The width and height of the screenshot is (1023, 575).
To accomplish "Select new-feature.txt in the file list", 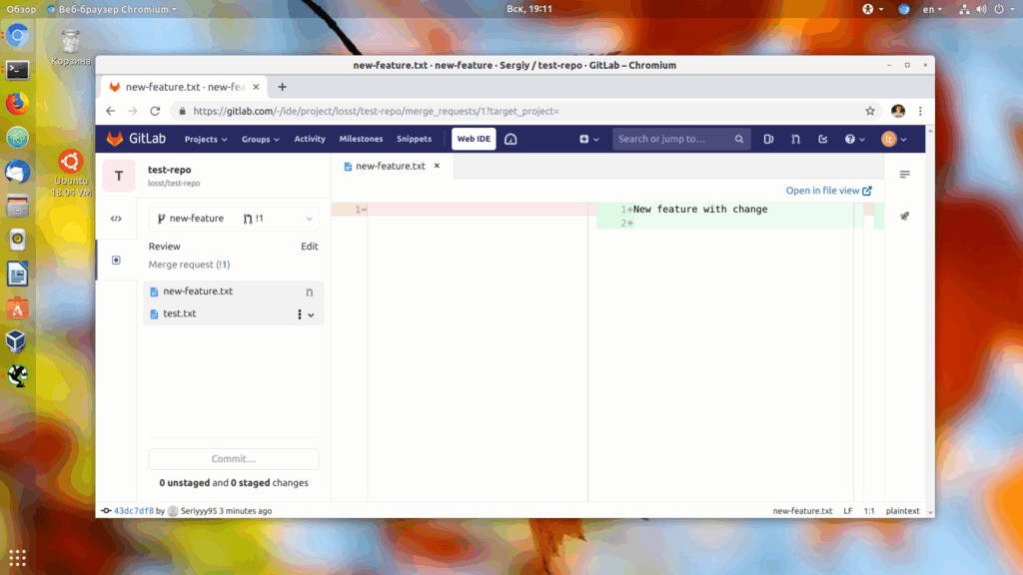I will [x=234, y=291].
